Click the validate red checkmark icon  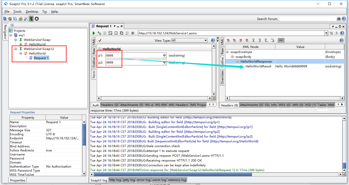100,40
